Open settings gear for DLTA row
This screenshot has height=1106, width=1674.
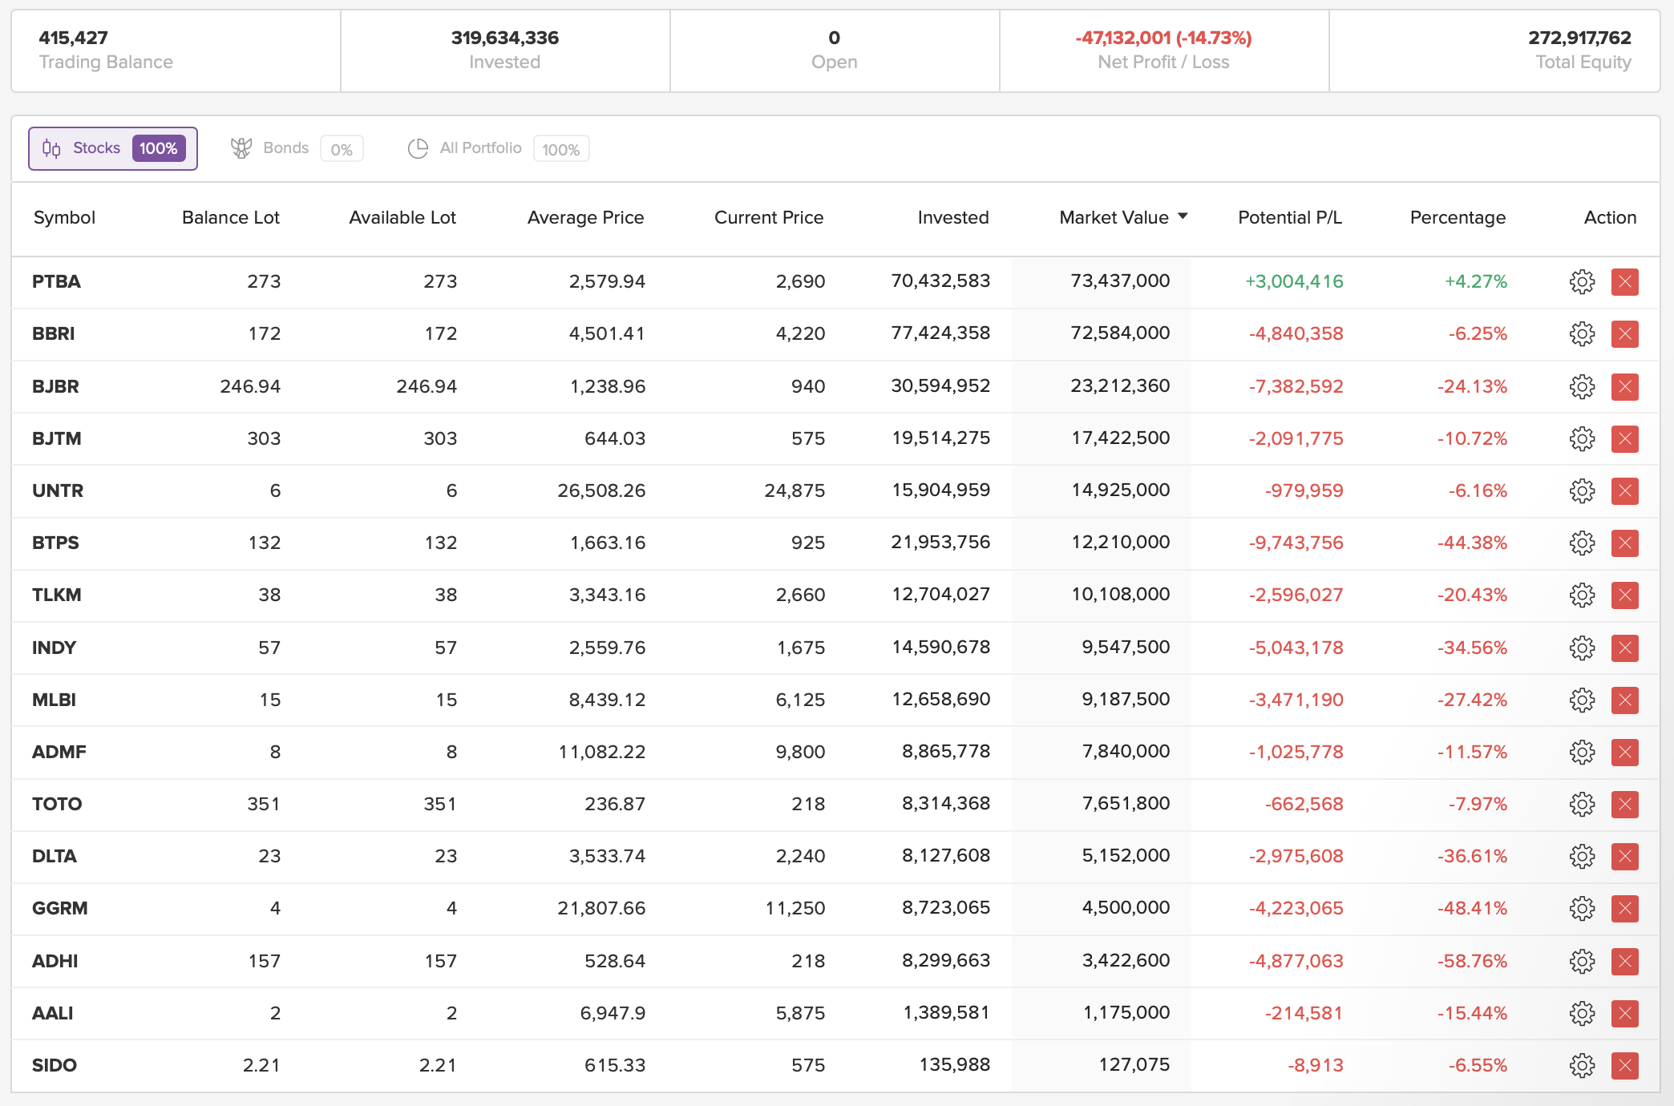click(x=1582, y=856)
